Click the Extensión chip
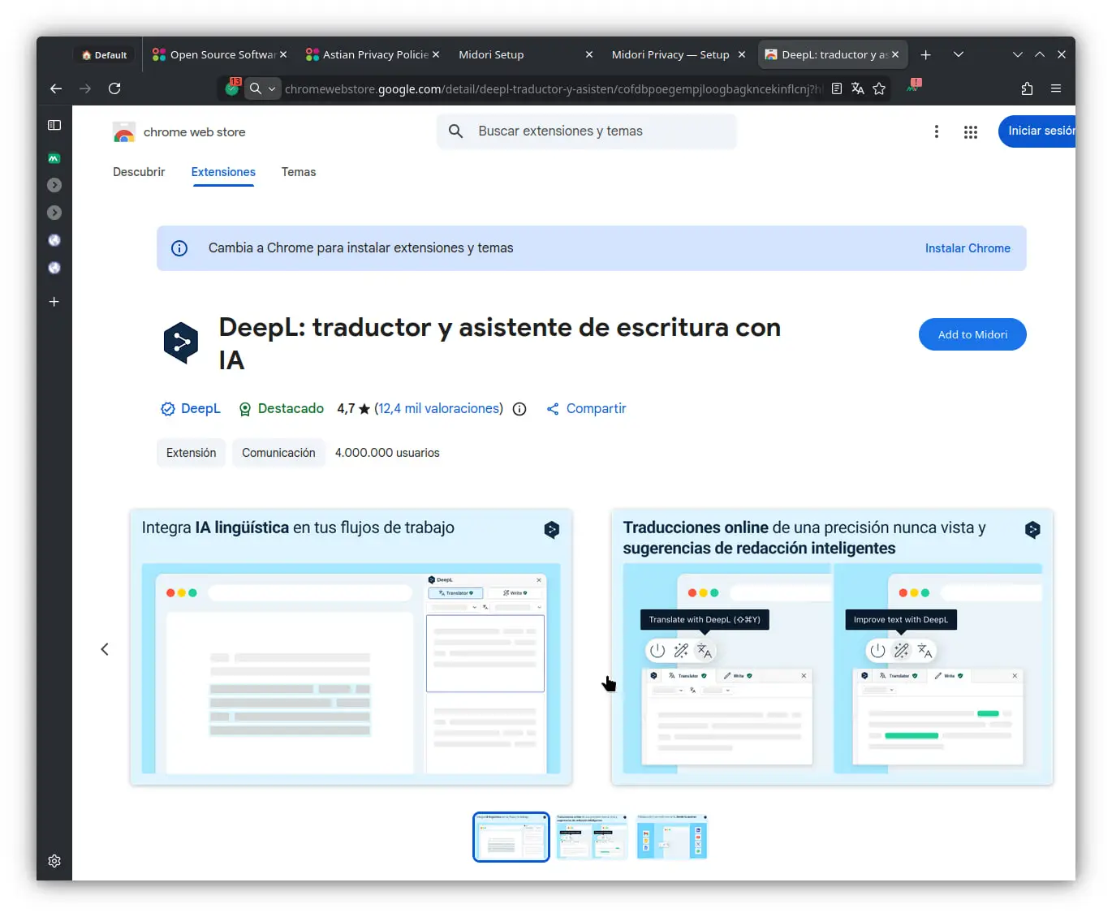 [192, 453]
